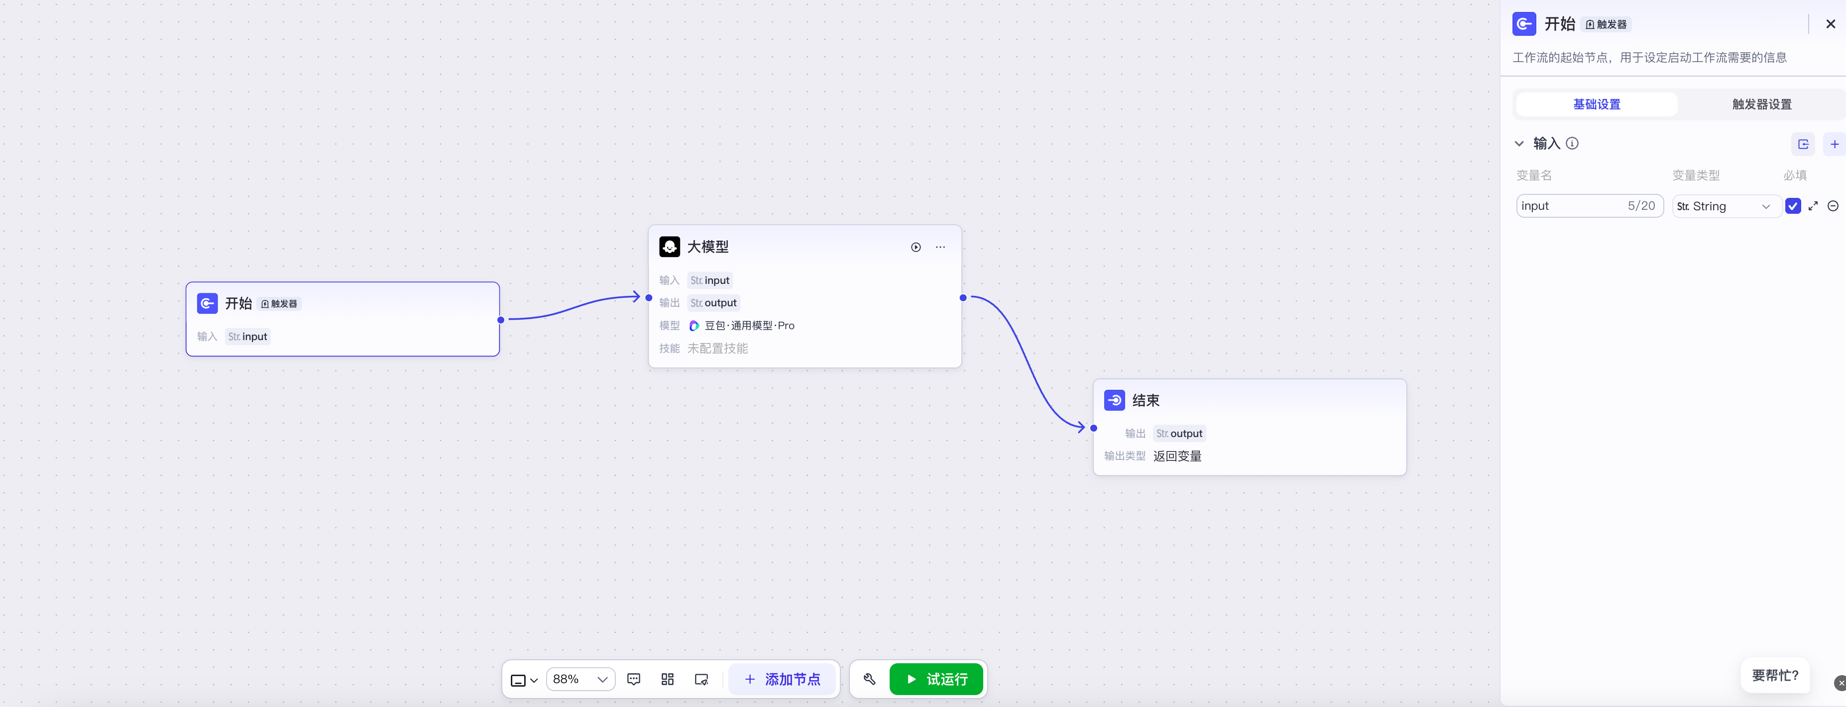Click Str. output tag in 大模型 node
The height and width of the screenshot is (707, 1846).
(x=714, y=303)
